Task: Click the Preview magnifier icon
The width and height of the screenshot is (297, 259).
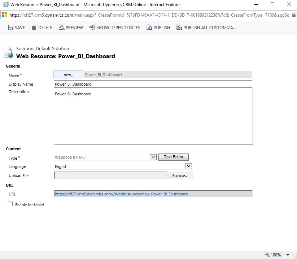Action: [61, 28]
